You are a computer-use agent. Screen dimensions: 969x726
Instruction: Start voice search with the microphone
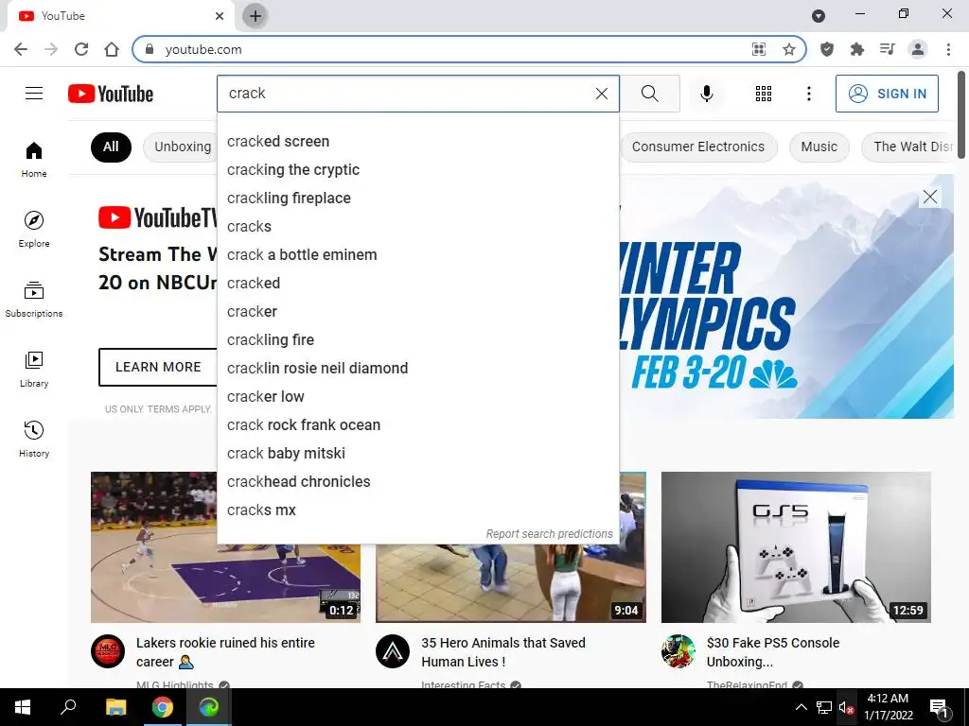coord(706,94)
